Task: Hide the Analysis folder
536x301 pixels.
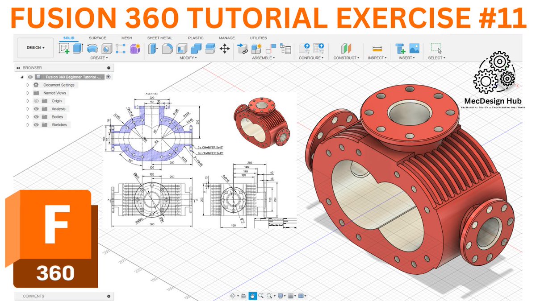Action: click(x=37, y=109)
